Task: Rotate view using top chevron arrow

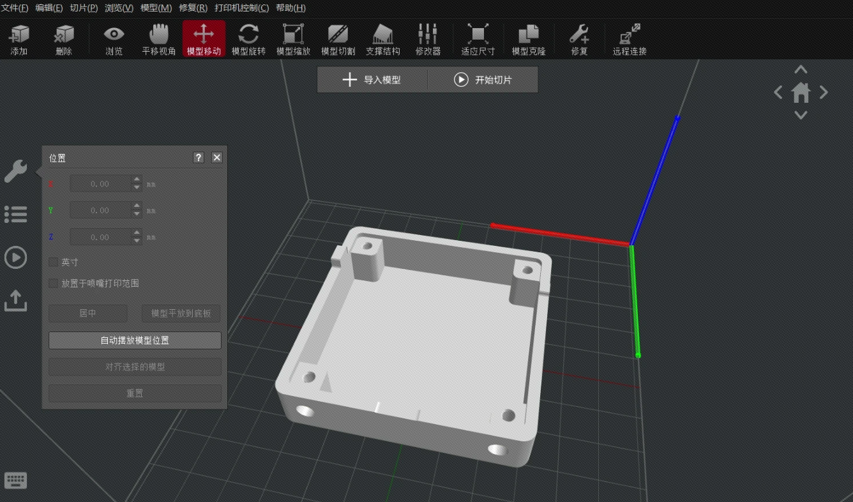Action: click(801, 70)
